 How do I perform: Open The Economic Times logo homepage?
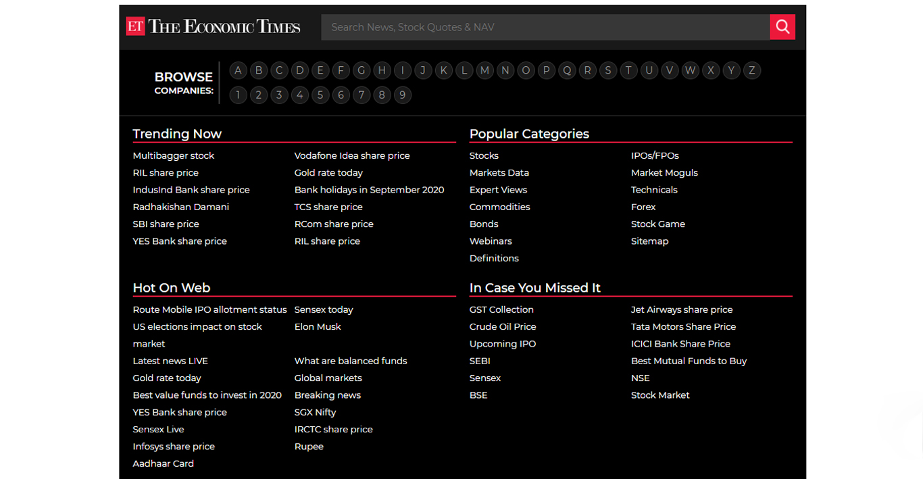pos(213,27)
